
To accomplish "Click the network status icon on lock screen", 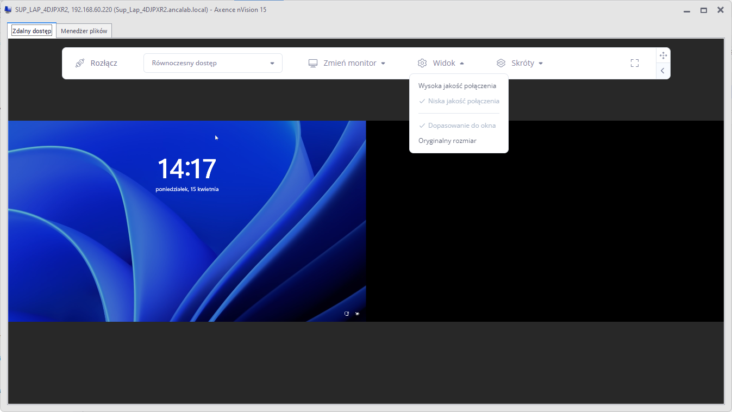I will [347, 314].
